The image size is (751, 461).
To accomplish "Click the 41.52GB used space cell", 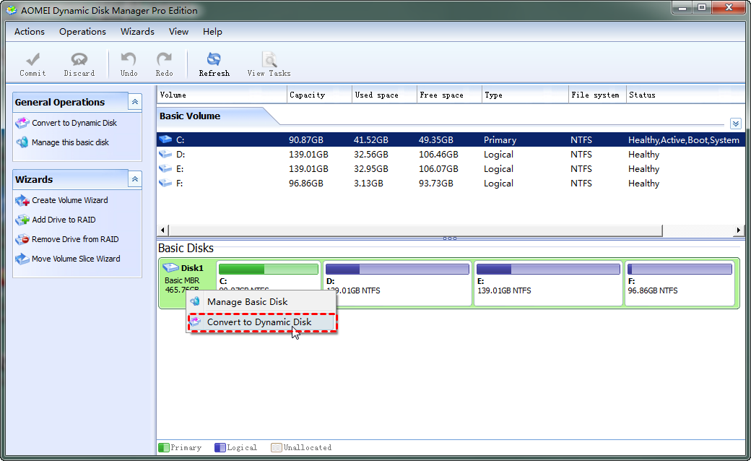I will (370, 140).
